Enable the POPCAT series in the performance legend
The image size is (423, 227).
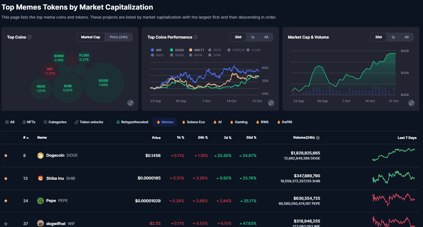(236, 50)
